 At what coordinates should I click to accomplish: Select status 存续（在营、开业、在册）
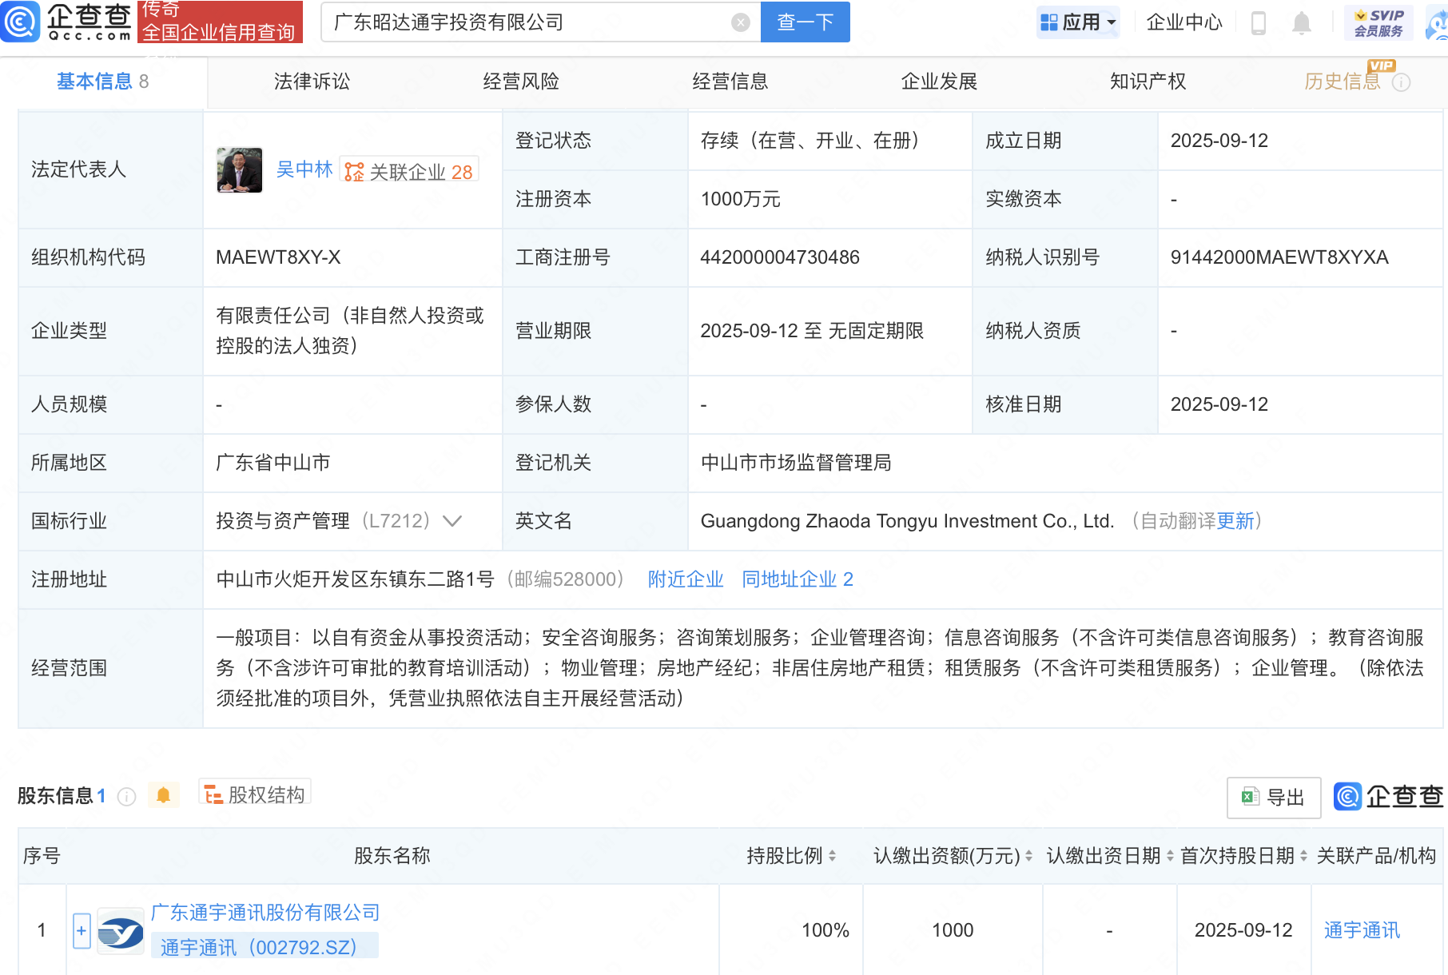[810, 141]
